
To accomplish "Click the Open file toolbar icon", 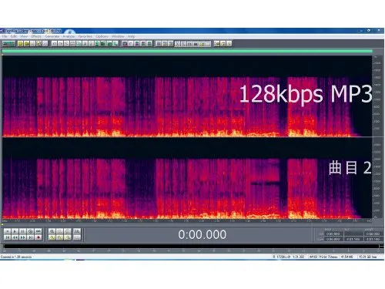I will click(x=26, y=43).
